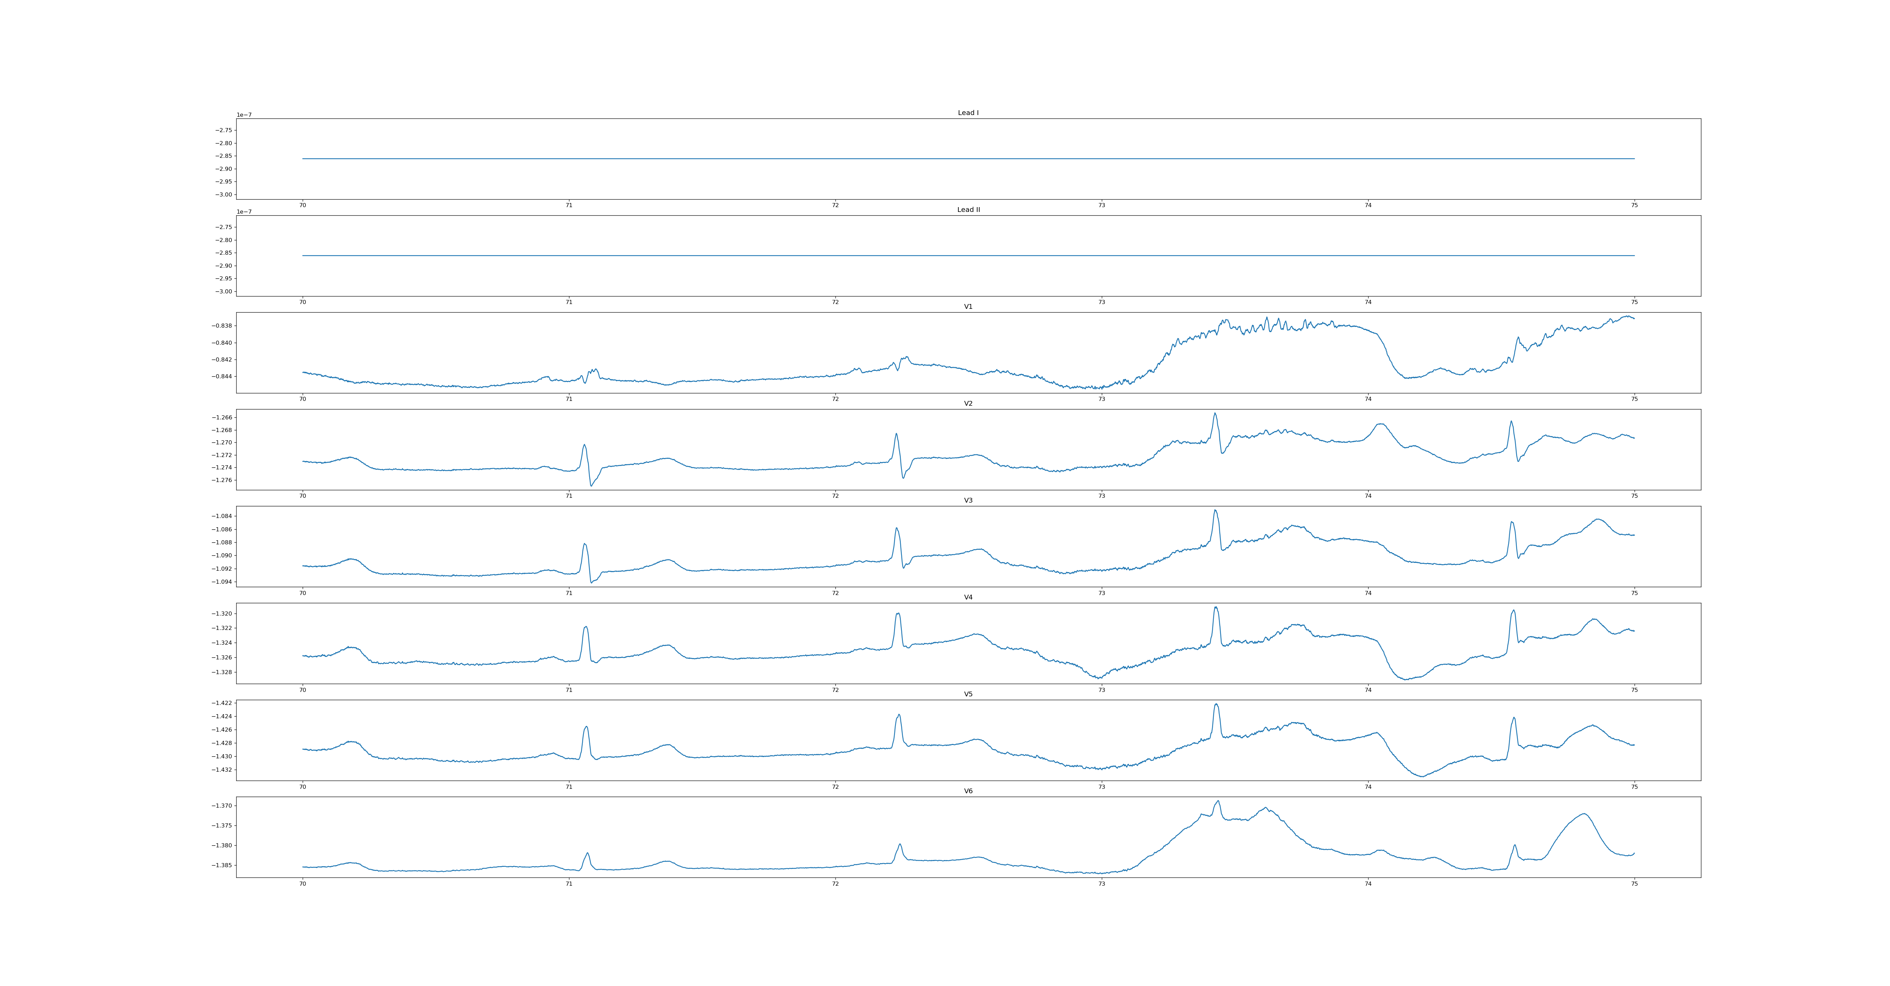
Task: Click the x-axis tick 70 under V3
Action: [302, 593]
